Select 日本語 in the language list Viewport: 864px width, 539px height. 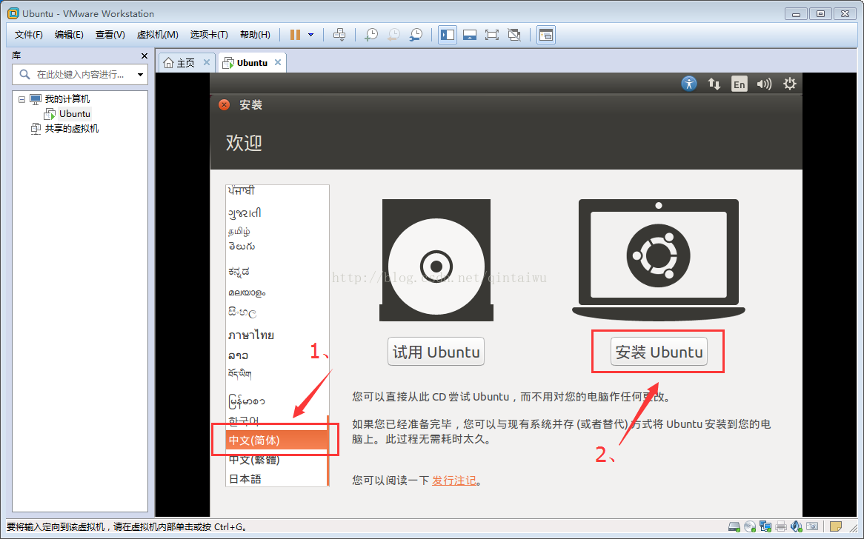tap(276, 478)
